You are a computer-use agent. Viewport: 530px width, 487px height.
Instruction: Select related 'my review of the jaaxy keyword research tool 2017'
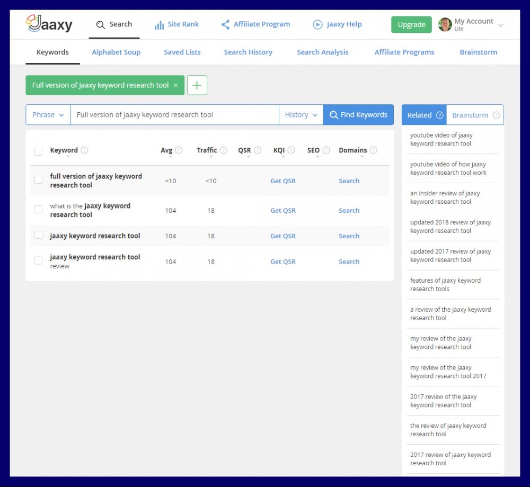pyautogui.click(x=453, y=372)
